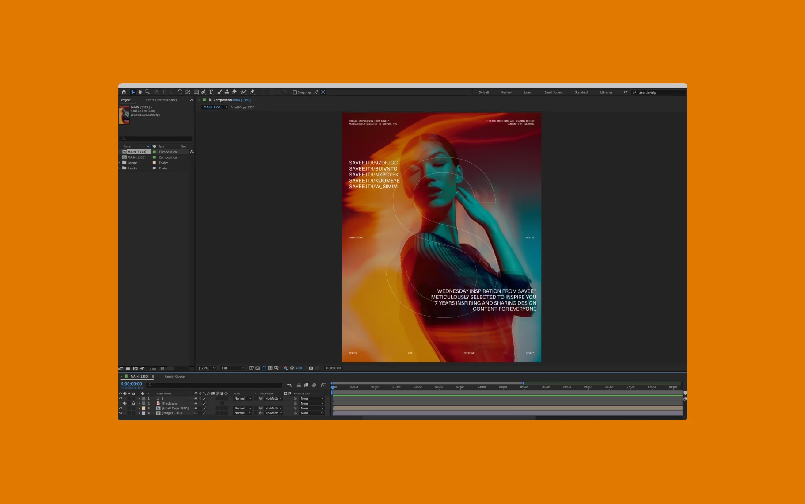805x504 pixels.
Task: Click the Home icon in toolbar
Action: [124, 92]
